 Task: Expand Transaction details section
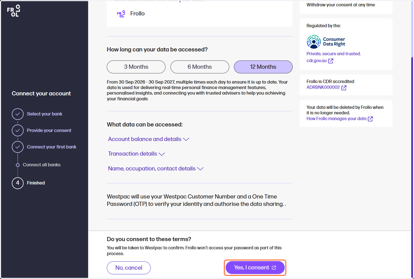(x=136, y=154)
